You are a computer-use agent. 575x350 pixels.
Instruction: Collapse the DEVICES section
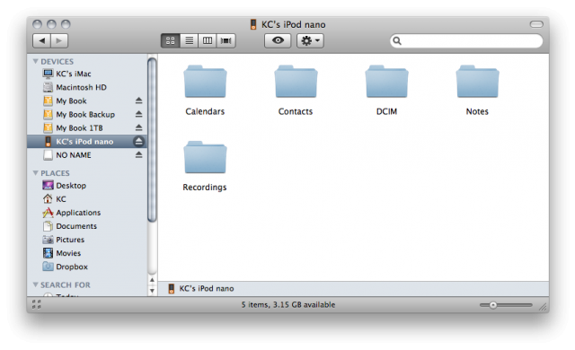36,62
